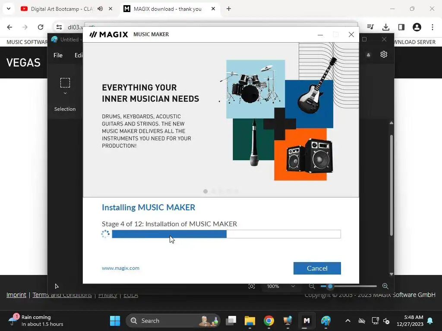Open the Rain coming weather widget
Image resolution: width=442 pixels, height=331 pixels.
point(36,321)
